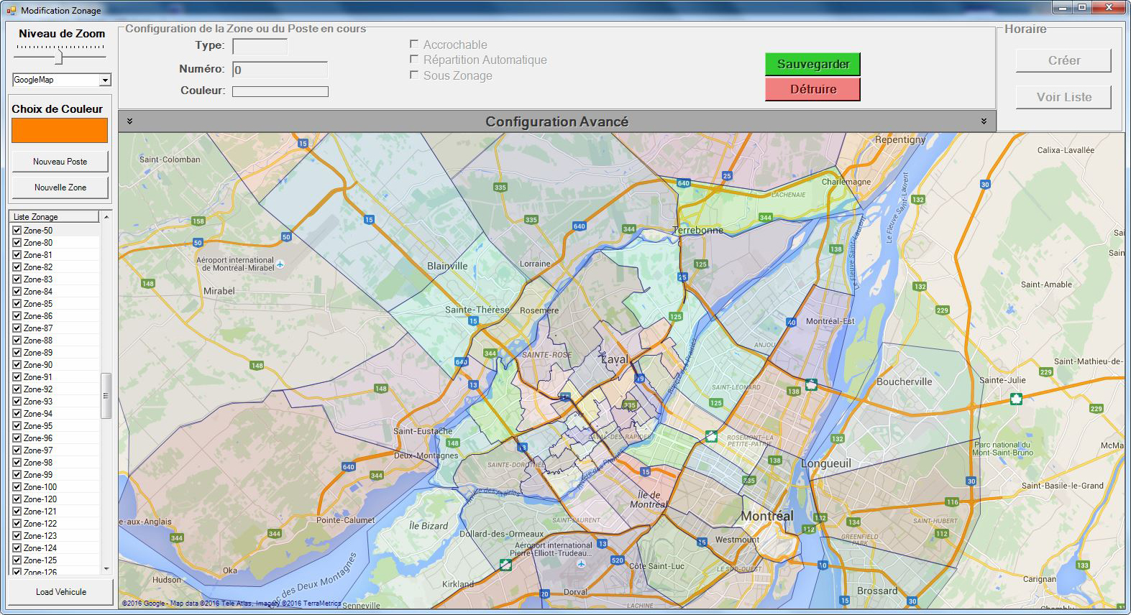
Task: Click the red Détruire button
Action: tap(812, 89)
